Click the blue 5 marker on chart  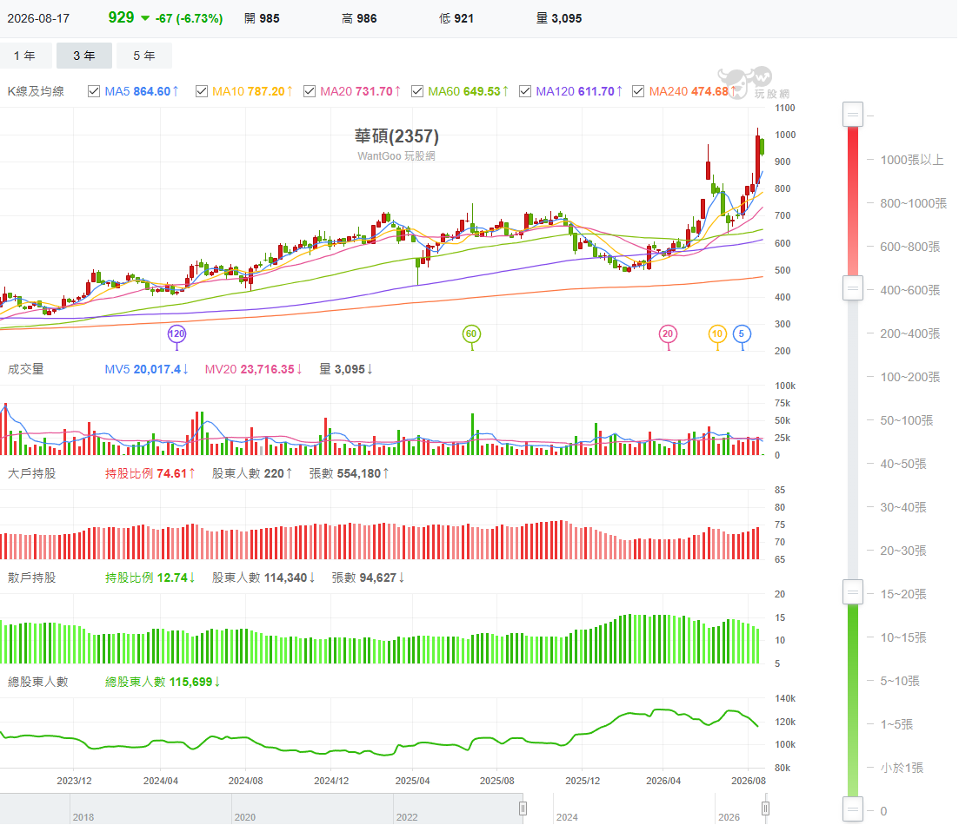[742, 333]
